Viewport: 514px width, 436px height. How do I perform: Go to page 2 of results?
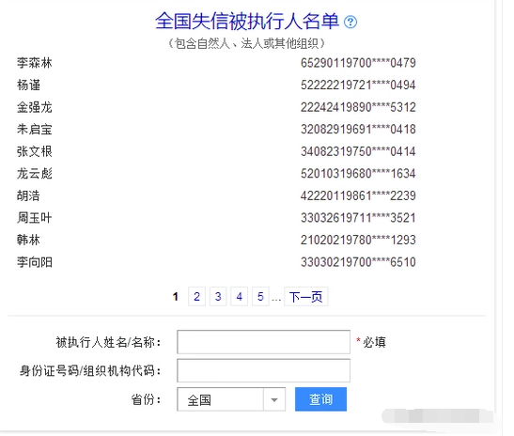196,297
